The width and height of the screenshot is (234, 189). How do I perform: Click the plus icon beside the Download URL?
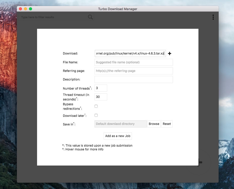point(169,53)
